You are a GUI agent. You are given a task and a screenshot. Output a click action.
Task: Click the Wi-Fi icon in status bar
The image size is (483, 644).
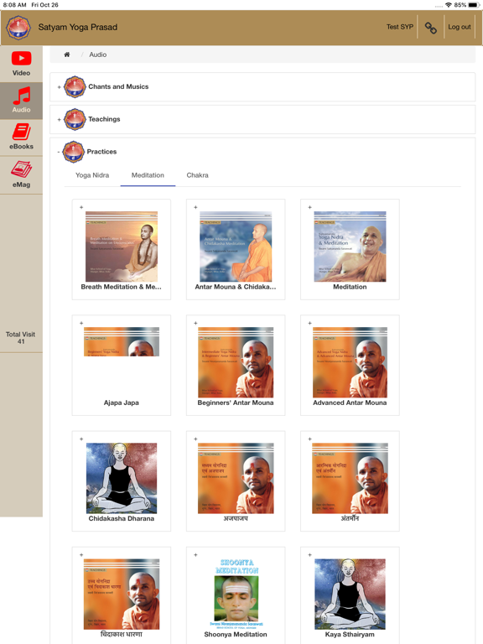[449, 5]
